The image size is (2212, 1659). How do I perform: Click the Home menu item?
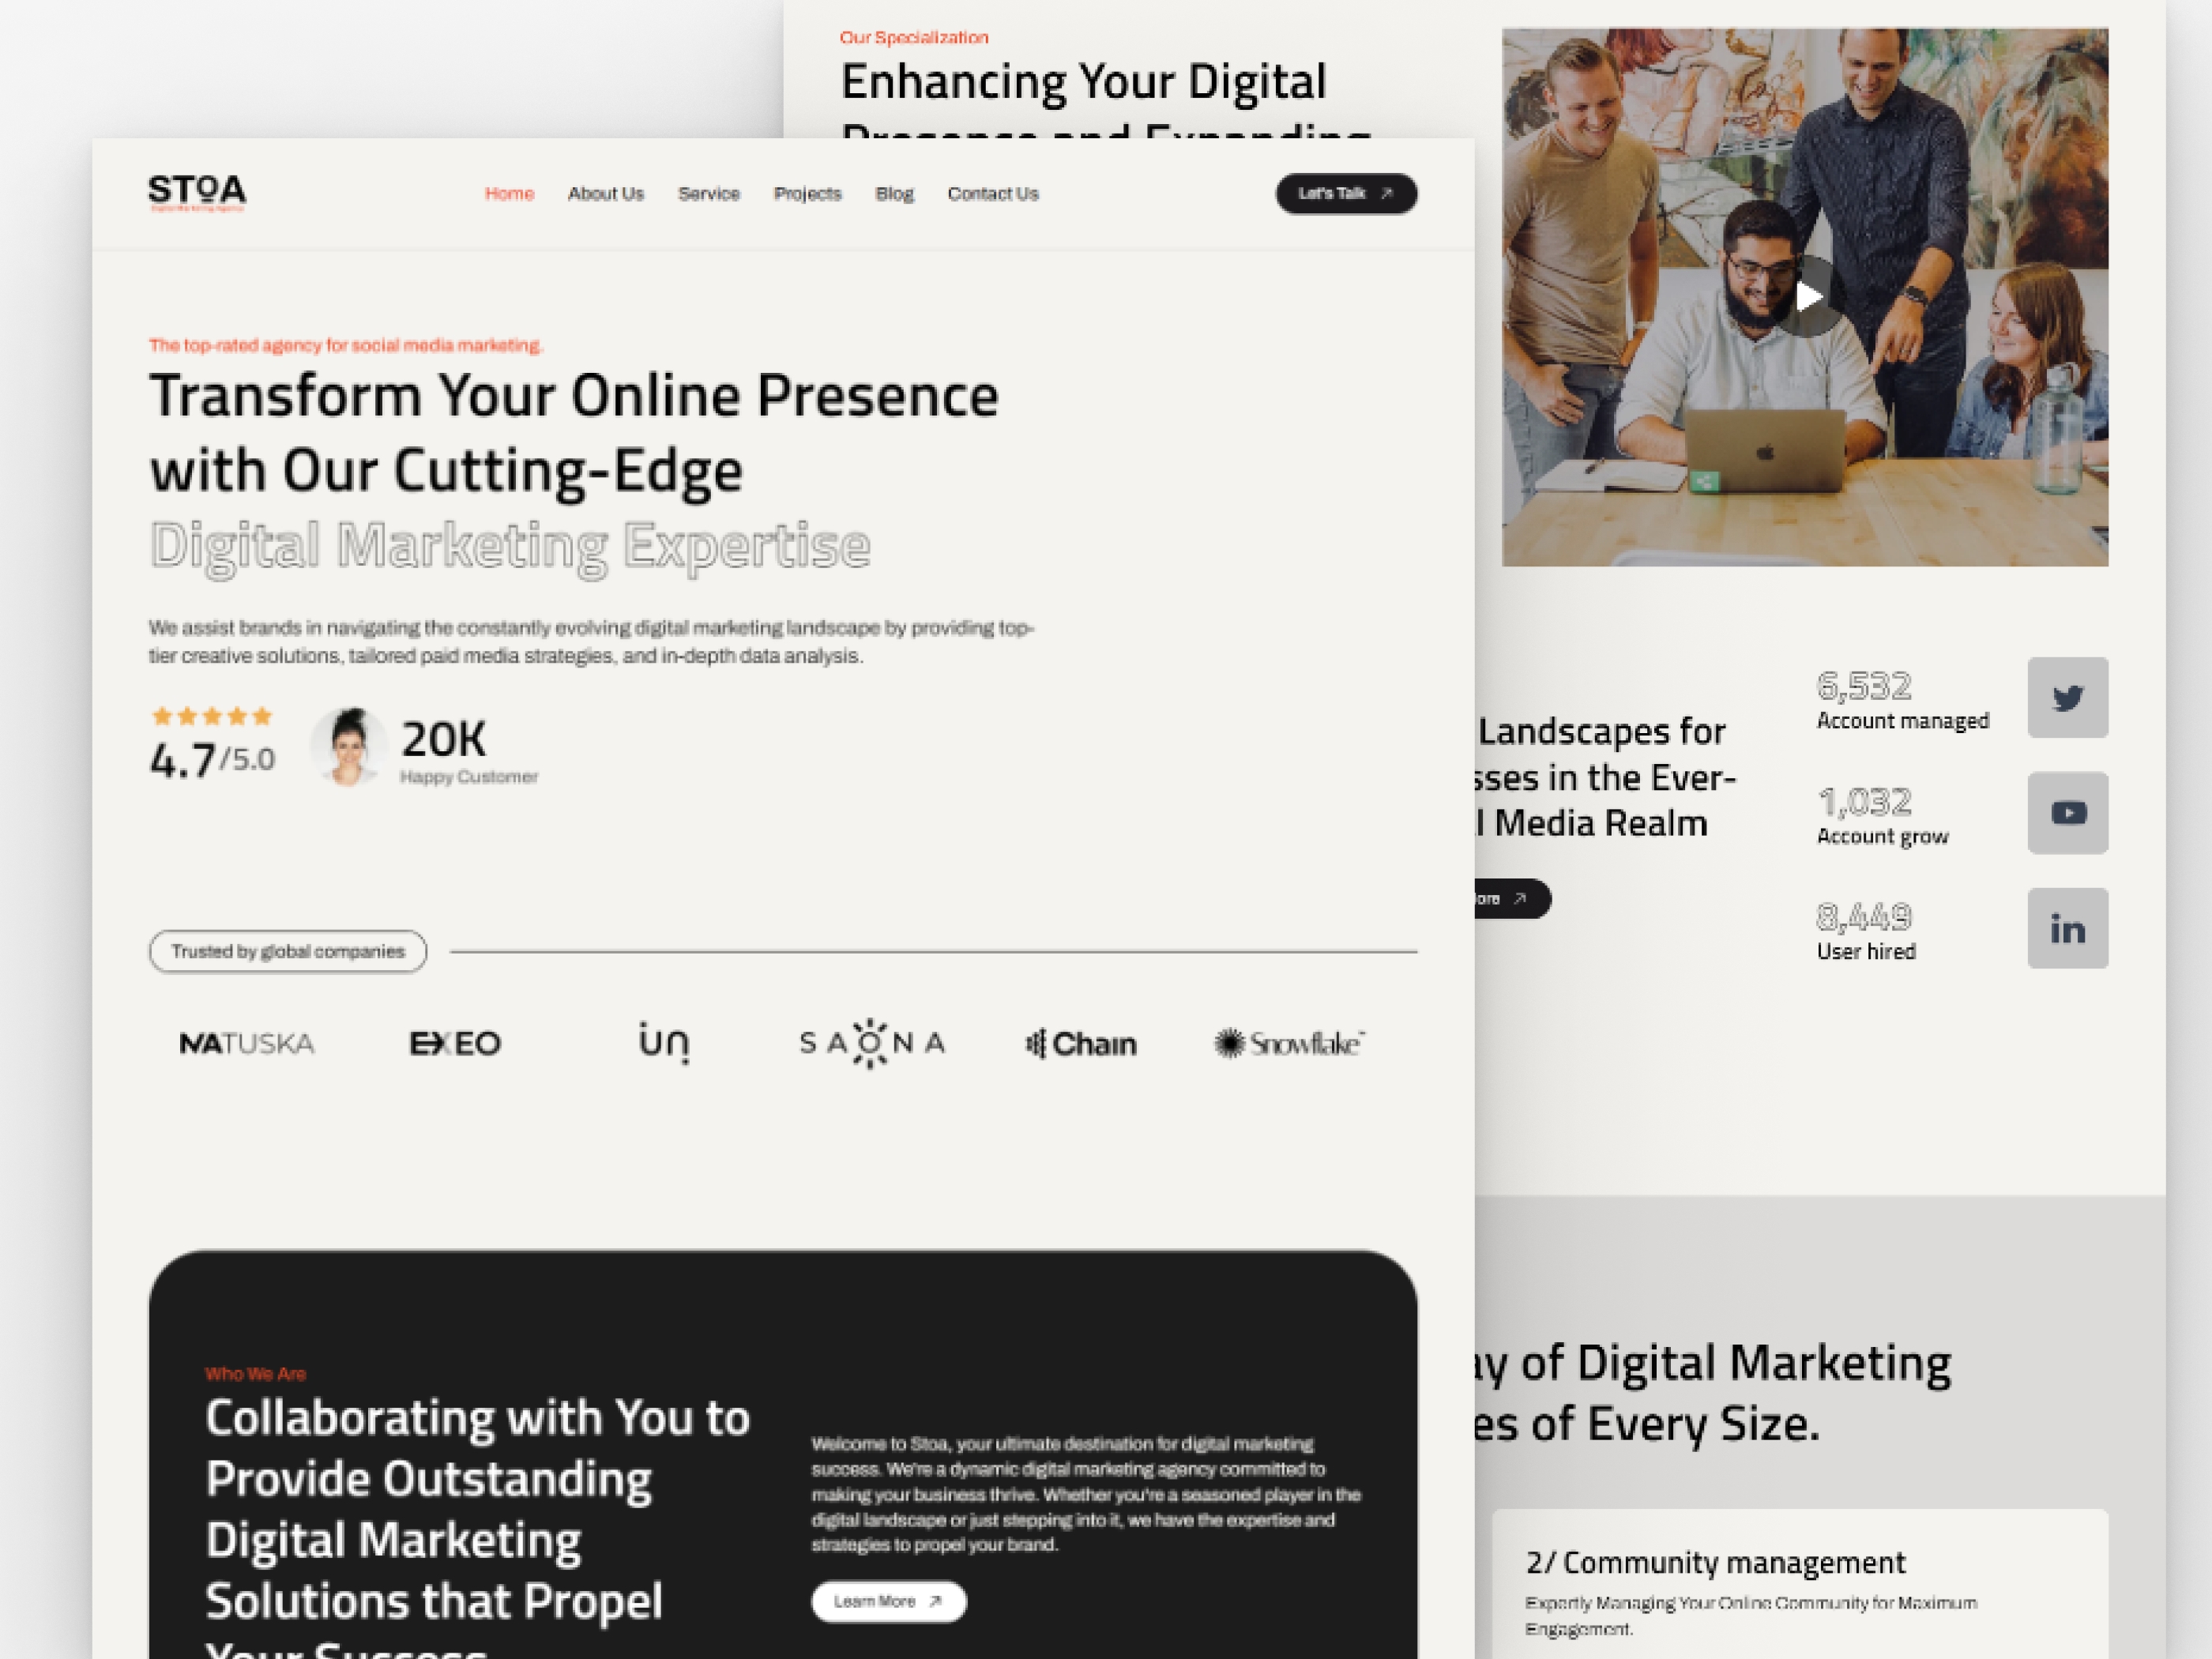tap(509, 194)
